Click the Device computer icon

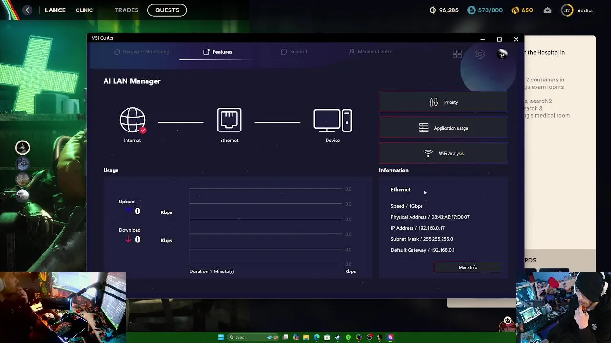(333, 120)
